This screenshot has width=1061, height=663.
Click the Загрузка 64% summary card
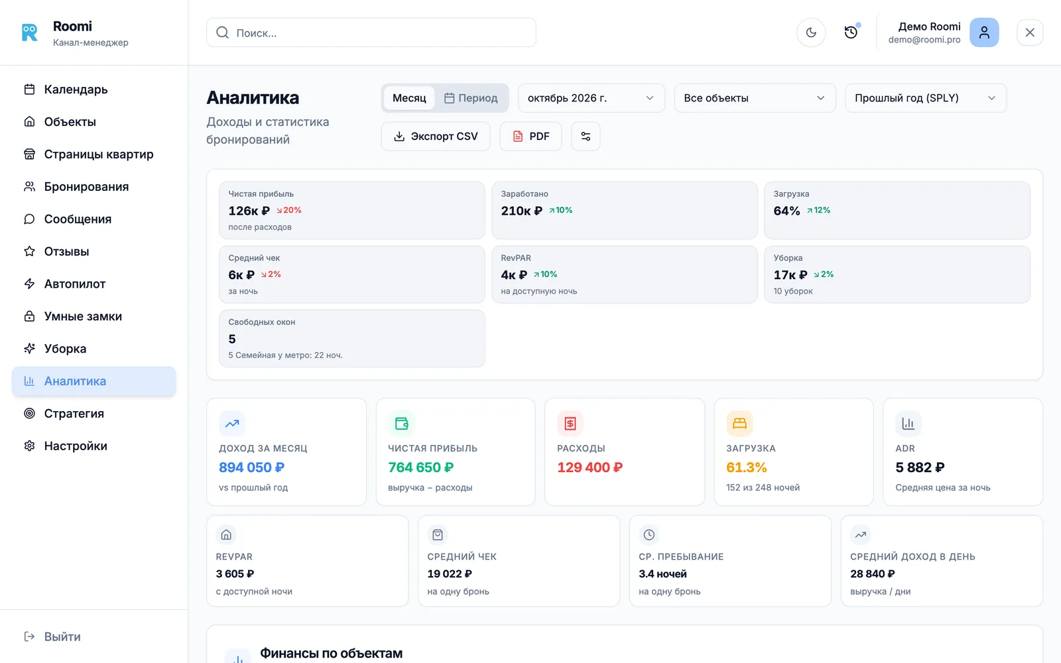click(897, 210)
